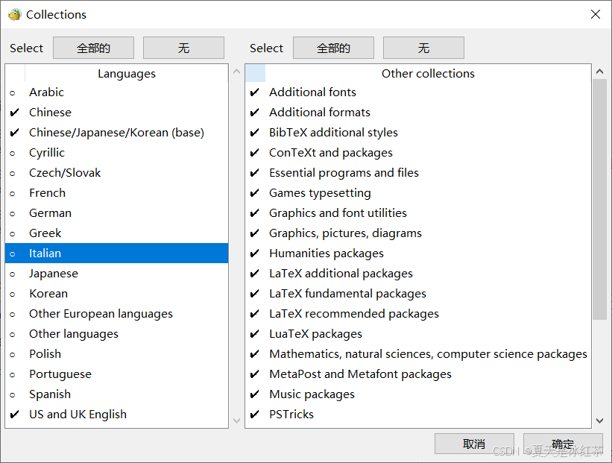Screen dimensions: 612x463
Task: Cancel the dialog with 取消
Action: click(x=474, y=444)
